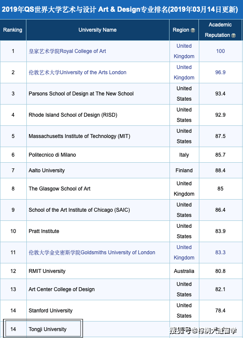Click the Ranking column header
The image size is (243, 338).
point(13,30)
